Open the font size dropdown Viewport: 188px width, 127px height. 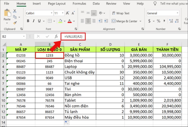tap(63, 13)
